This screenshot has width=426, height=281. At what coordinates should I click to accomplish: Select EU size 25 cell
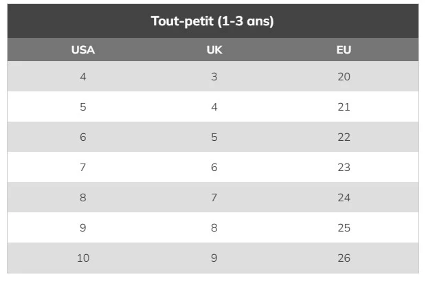344,228
